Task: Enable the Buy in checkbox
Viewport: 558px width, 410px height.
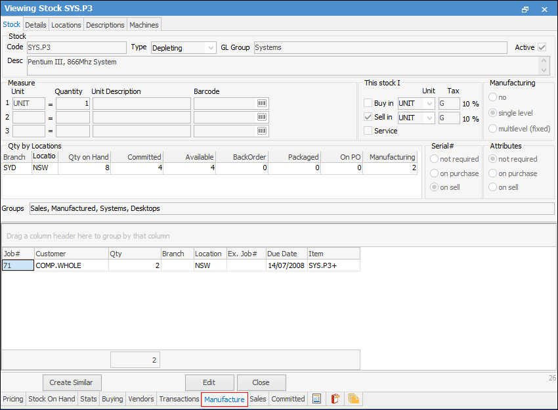Action: [x=368, y=103]
